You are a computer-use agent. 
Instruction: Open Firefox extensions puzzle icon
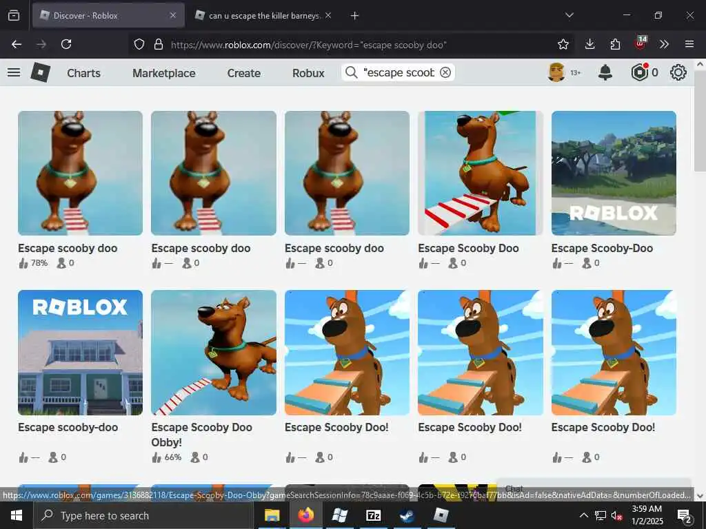[615, 44]
